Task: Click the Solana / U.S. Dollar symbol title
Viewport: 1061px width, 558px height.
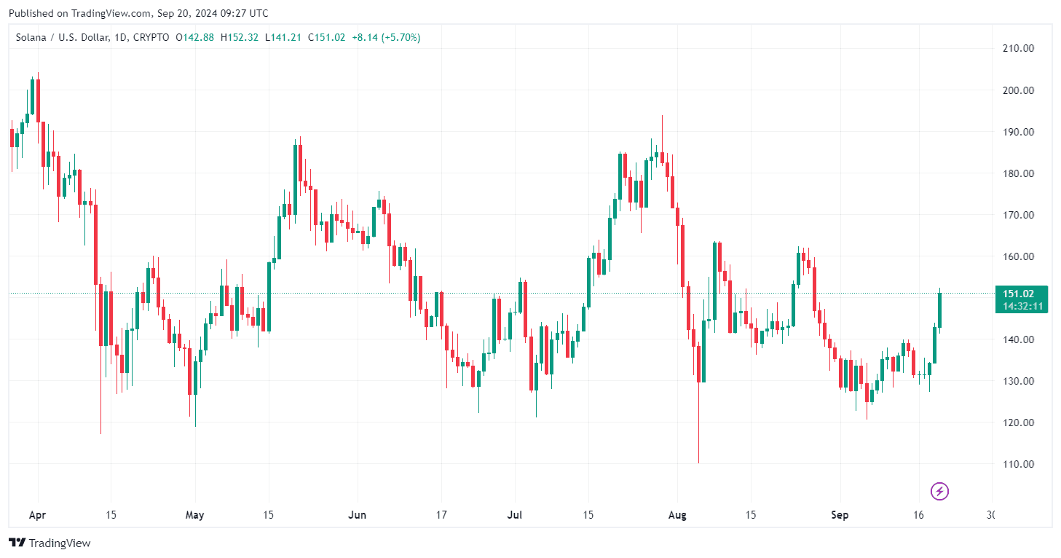Action: point(61,37)
